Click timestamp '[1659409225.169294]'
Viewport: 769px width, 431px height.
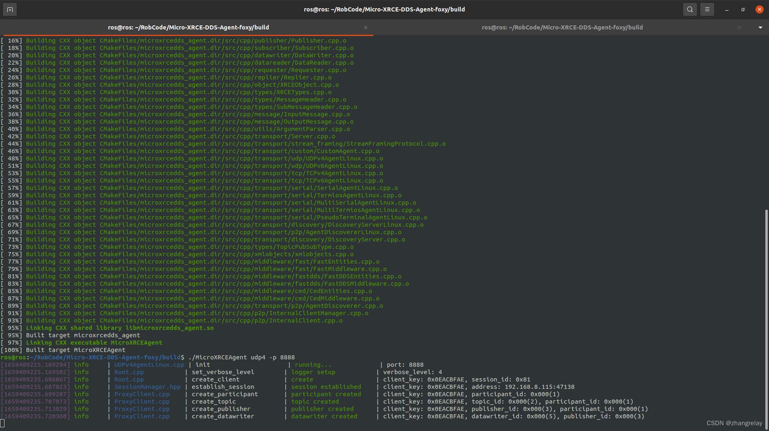[35, 365]
